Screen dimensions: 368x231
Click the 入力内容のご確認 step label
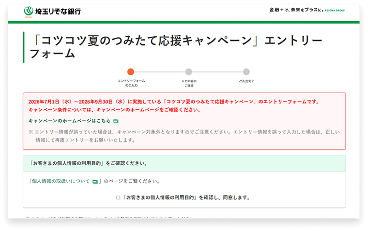tap(189, 83)
